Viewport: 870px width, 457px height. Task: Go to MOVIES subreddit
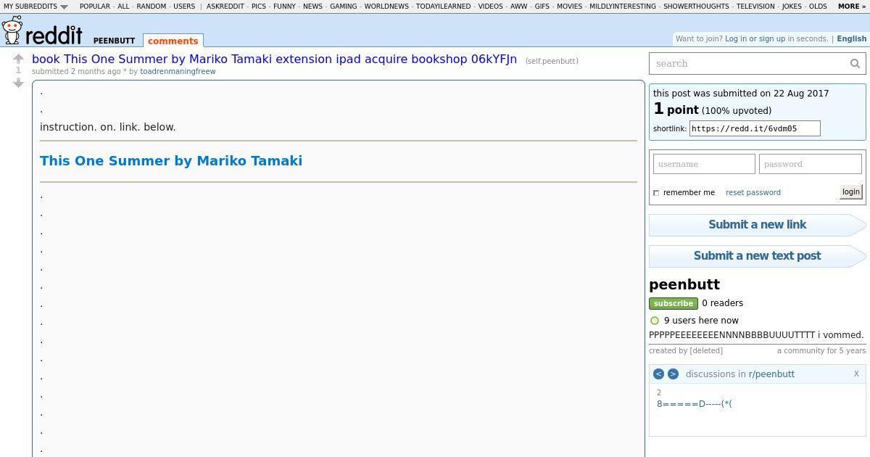coord(569,7)
